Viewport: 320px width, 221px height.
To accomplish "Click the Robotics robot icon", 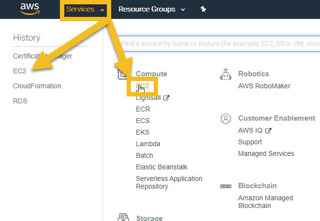I will click(226, 74).
